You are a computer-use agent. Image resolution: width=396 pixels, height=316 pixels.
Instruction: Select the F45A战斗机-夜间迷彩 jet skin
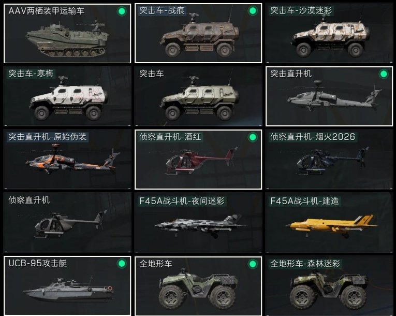click(198, 222)
